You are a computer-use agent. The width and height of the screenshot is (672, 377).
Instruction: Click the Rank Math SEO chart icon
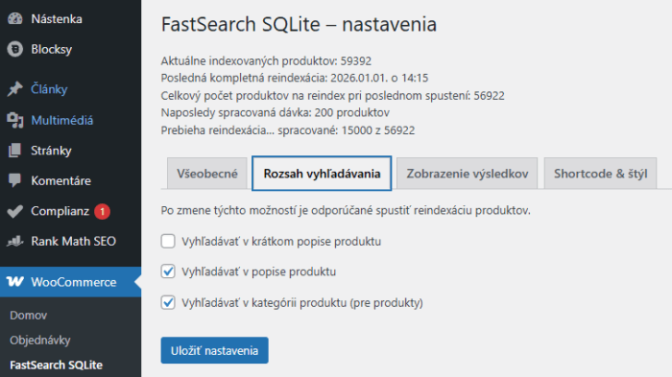15,241
